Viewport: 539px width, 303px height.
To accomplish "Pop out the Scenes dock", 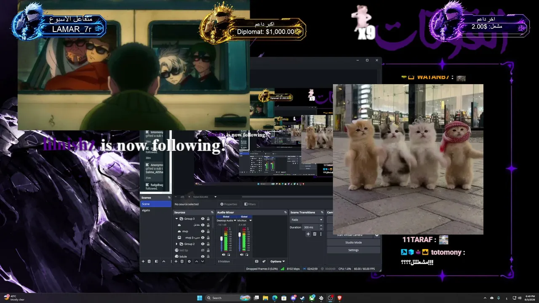I will click(x=169, y=197).
